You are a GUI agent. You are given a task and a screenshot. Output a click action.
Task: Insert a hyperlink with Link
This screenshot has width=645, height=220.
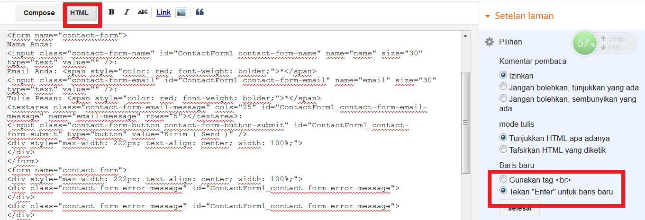coord(164,12)
